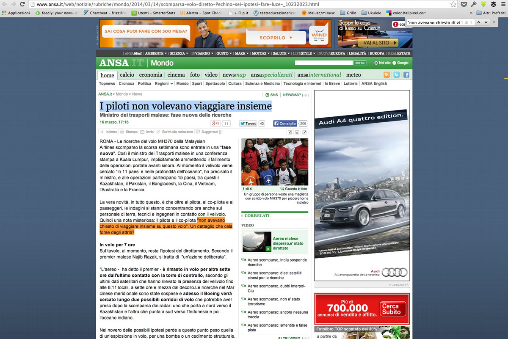Switch to the economia tab

point(151,75)
